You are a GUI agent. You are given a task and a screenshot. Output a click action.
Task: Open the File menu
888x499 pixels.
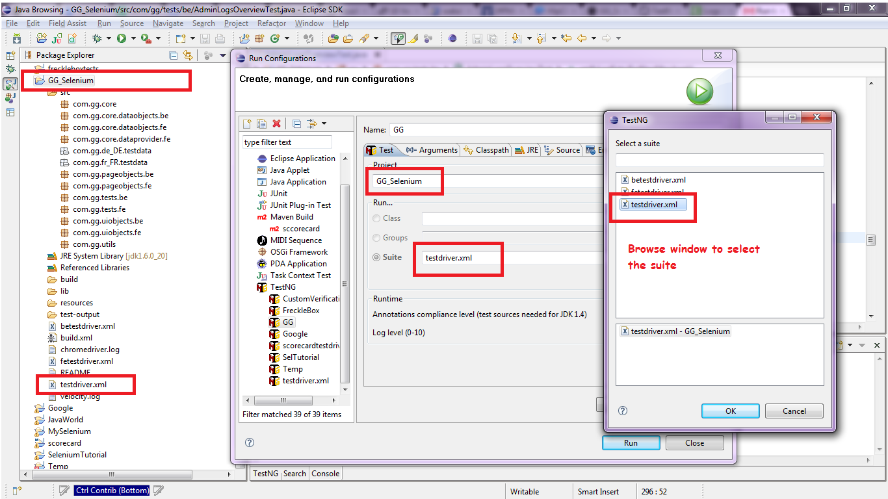point(12,23)
